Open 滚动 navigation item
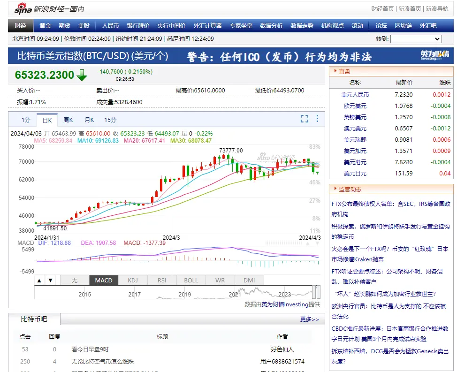 coord(358,26)
